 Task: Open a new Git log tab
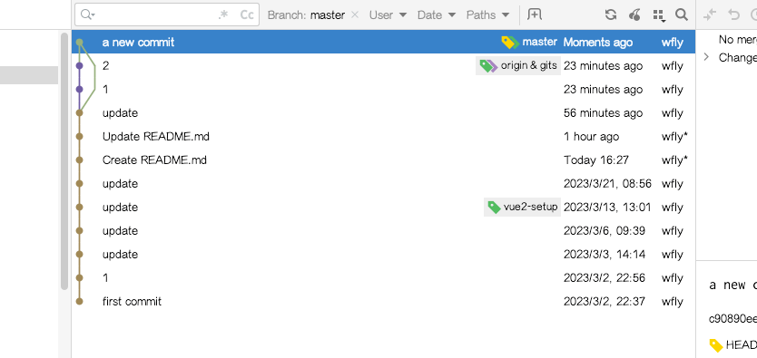[x=535, y=15]
